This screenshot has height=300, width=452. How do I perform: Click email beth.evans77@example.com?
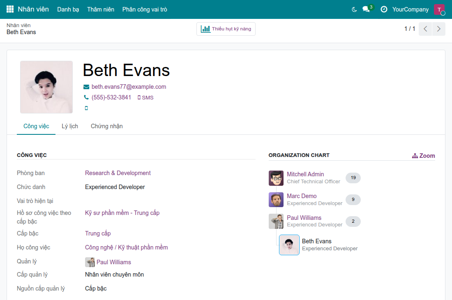tap(129, 87)
